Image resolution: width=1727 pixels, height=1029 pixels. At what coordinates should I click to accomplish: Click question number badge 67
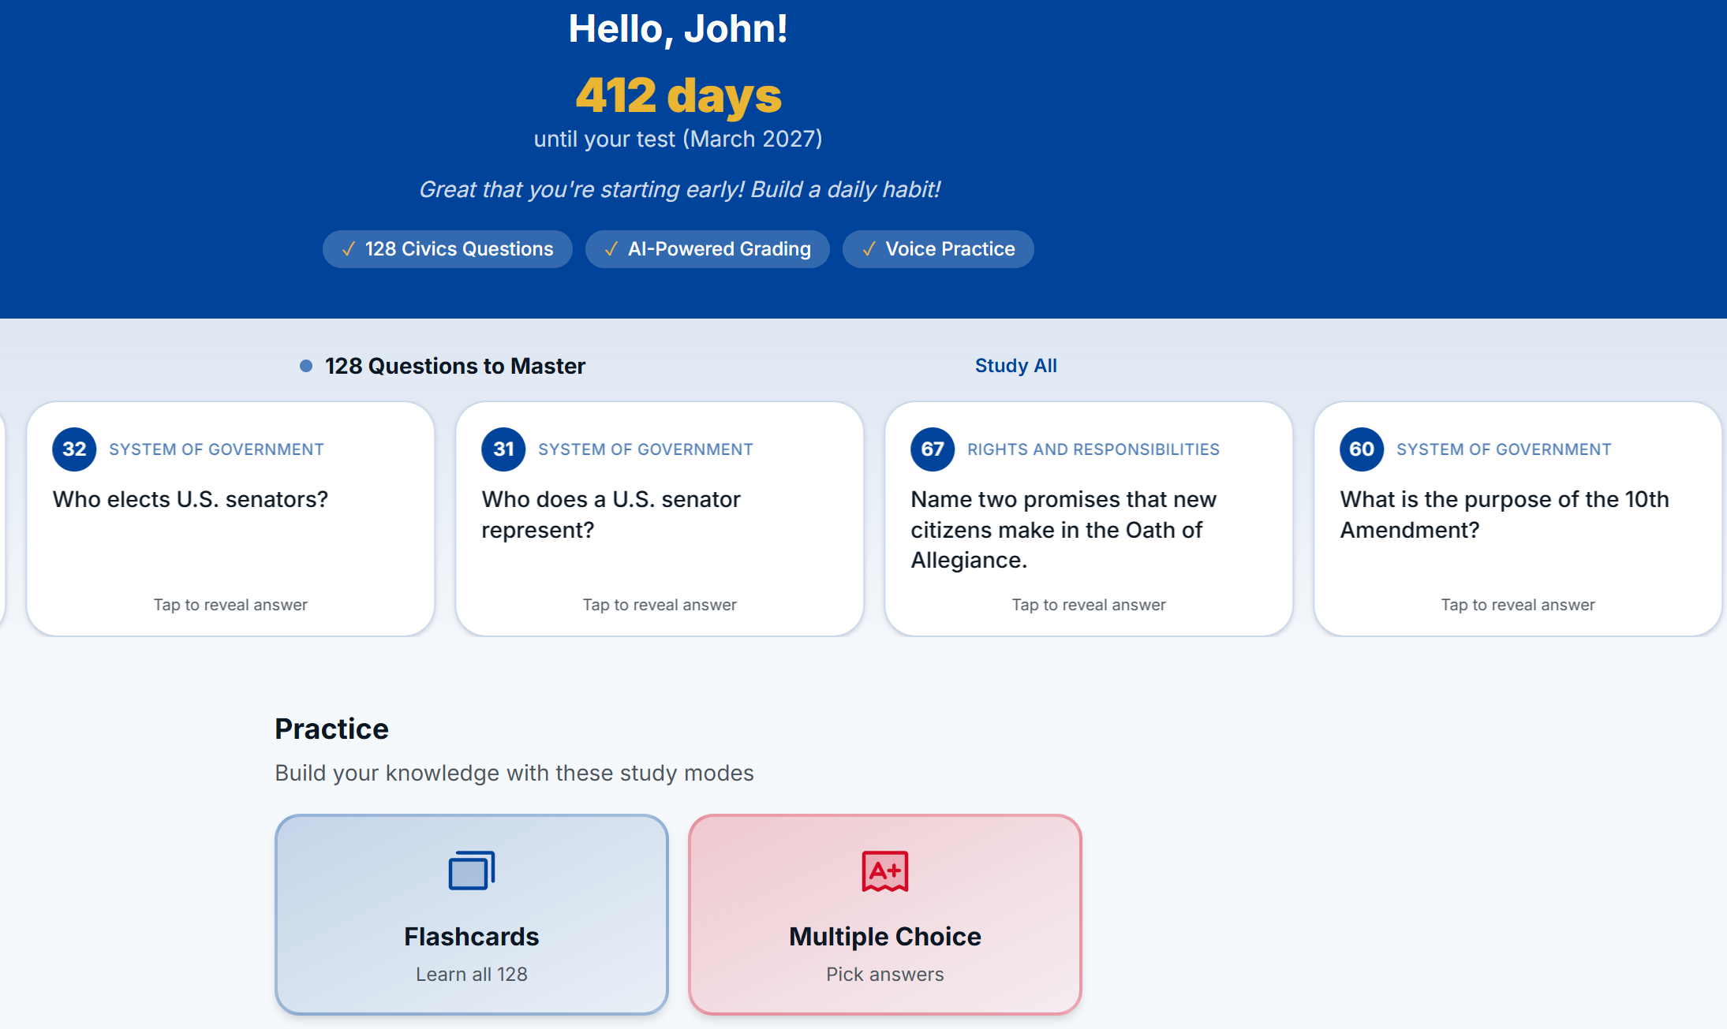click(x=932, y=449)
